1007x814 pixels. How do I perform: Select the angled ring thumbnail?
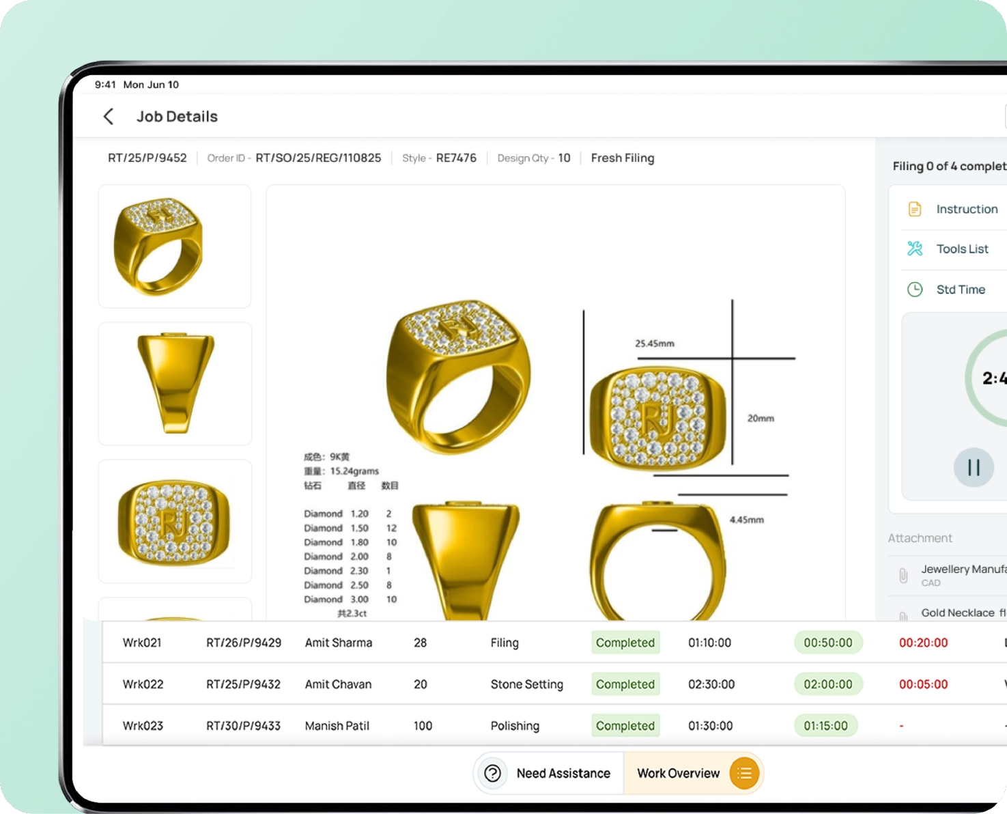click(175, 247)
